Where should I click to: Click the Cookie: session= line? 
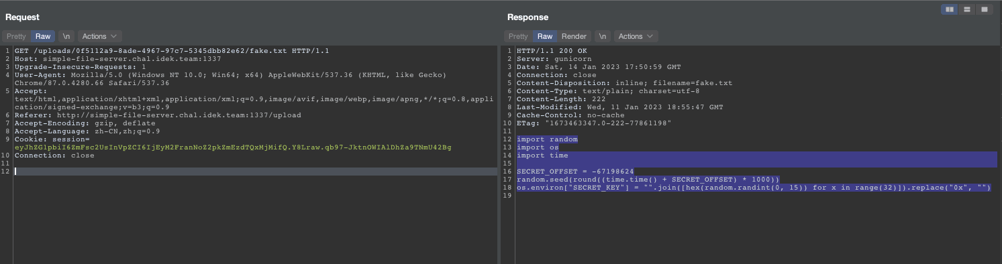click(x=52, y=139)
